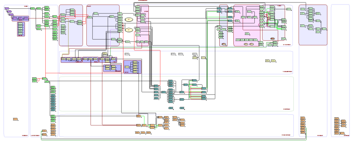Click the lower yellow ellipse in the diagram

point(129,30)
